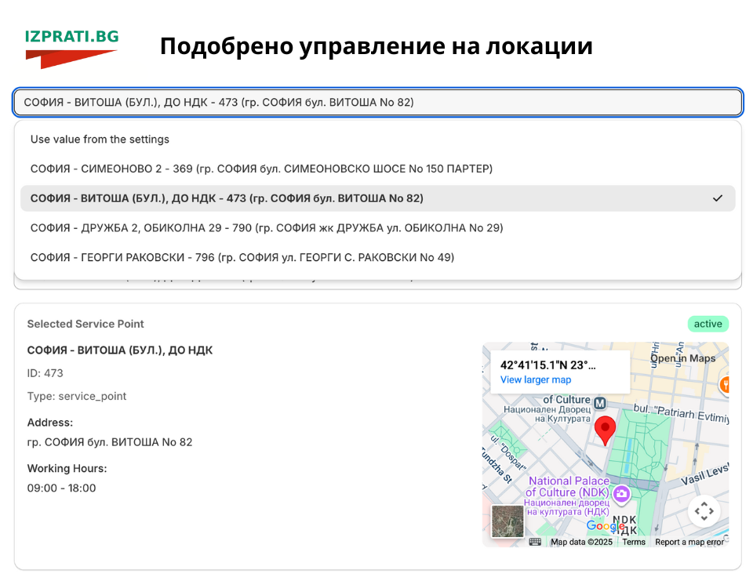The height and width of the screenshot is (588, 753).
Task: Click the red location pin on map
Action: pyautogui.click(x=604, y=430)
